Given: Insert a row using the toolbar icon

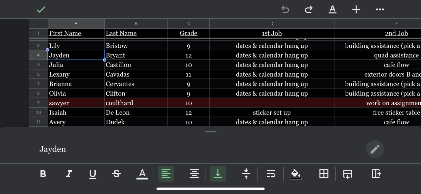Looking at the screenshot, I should pyautogui.click(x=348, y=174).
